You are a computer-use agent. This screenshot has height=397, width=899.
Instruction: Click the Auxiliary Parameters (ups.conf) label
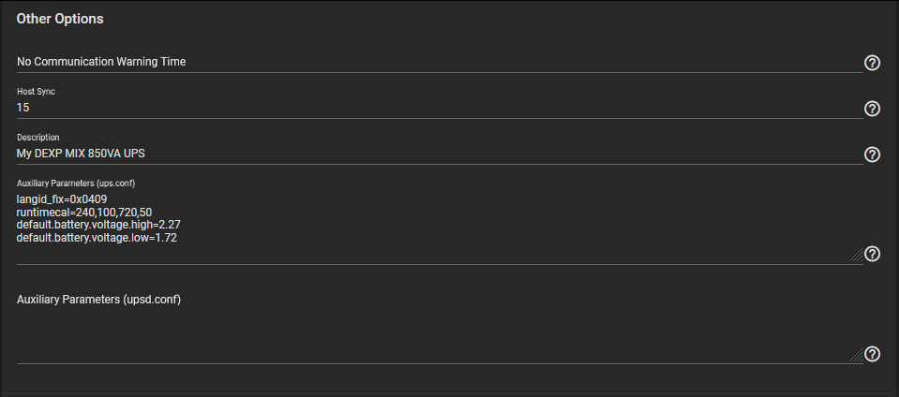point(76,184)
